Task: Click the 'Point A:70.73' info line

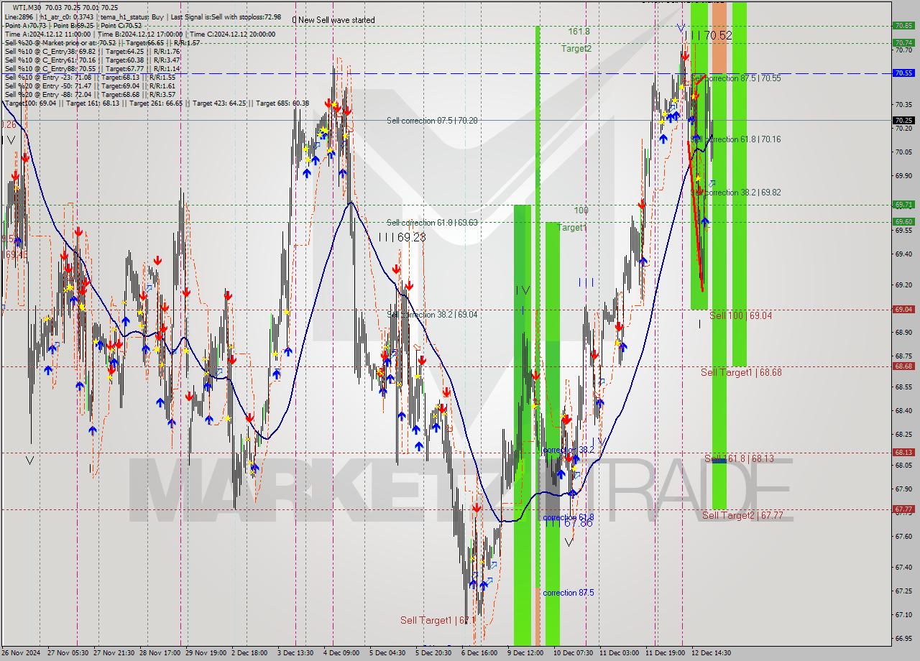Action: [x=73, y=25]
